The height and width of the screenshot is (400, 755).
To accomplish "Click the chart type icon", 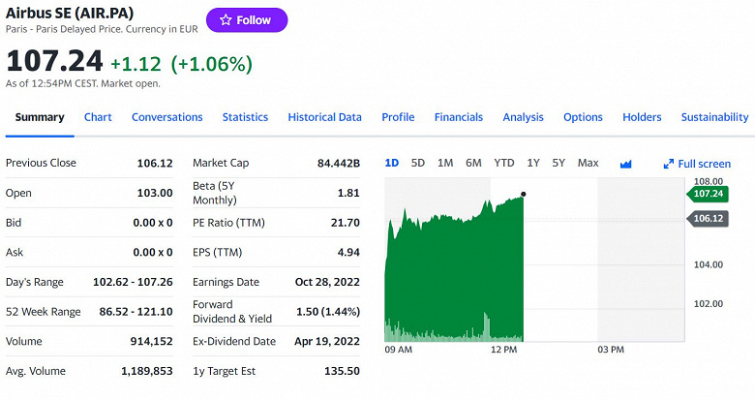I will pyautogui.click(x=625, y=164).
